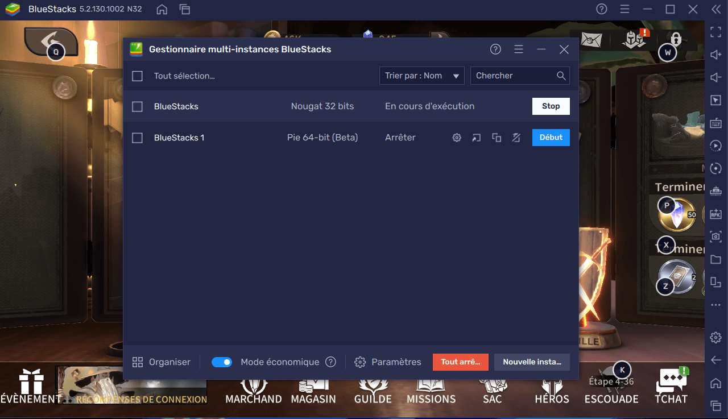Open the Trier par : Nom dropdown
This screenshot has width=728, height=419.
pyautogui.click(x=422, y=76)
